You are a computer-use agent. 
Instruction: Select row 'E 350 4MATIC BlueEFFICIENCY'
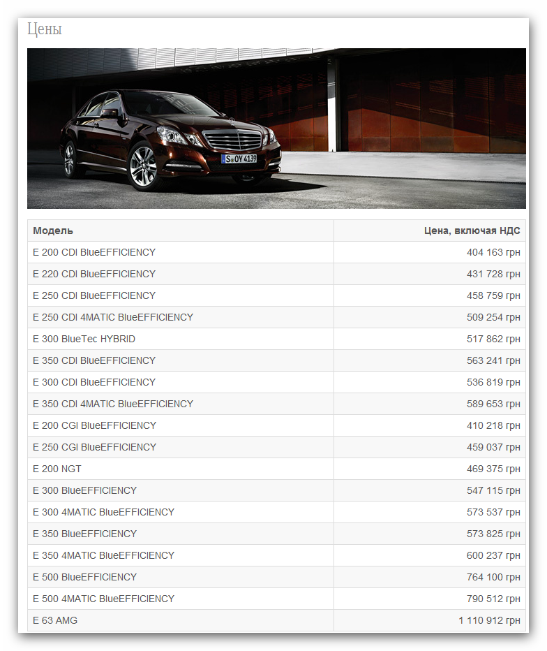276,555
